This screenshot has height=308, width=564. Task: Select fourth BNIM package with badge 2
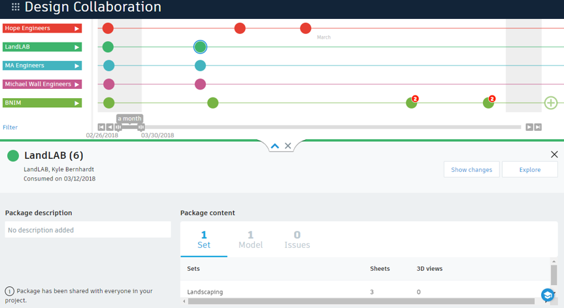click(x=488, y=103)
